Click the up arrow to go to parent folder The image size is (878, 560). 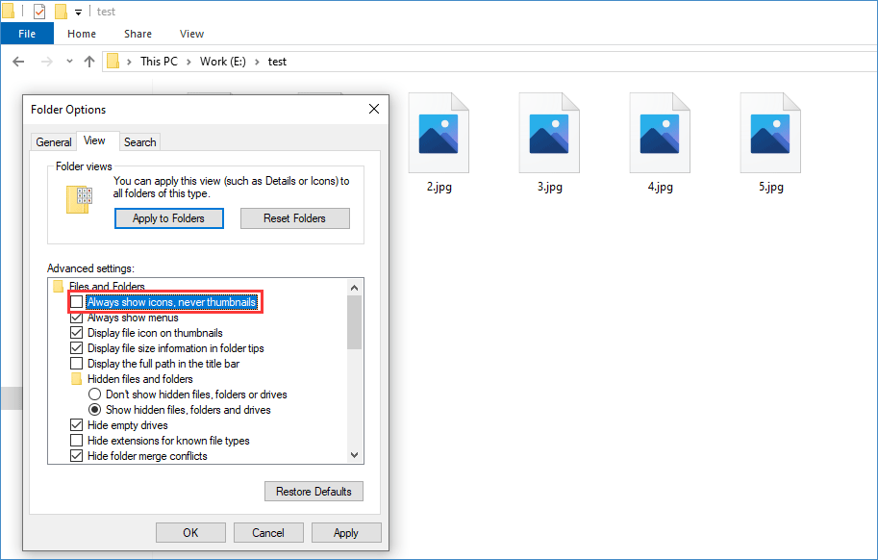[x=88, y=61]
